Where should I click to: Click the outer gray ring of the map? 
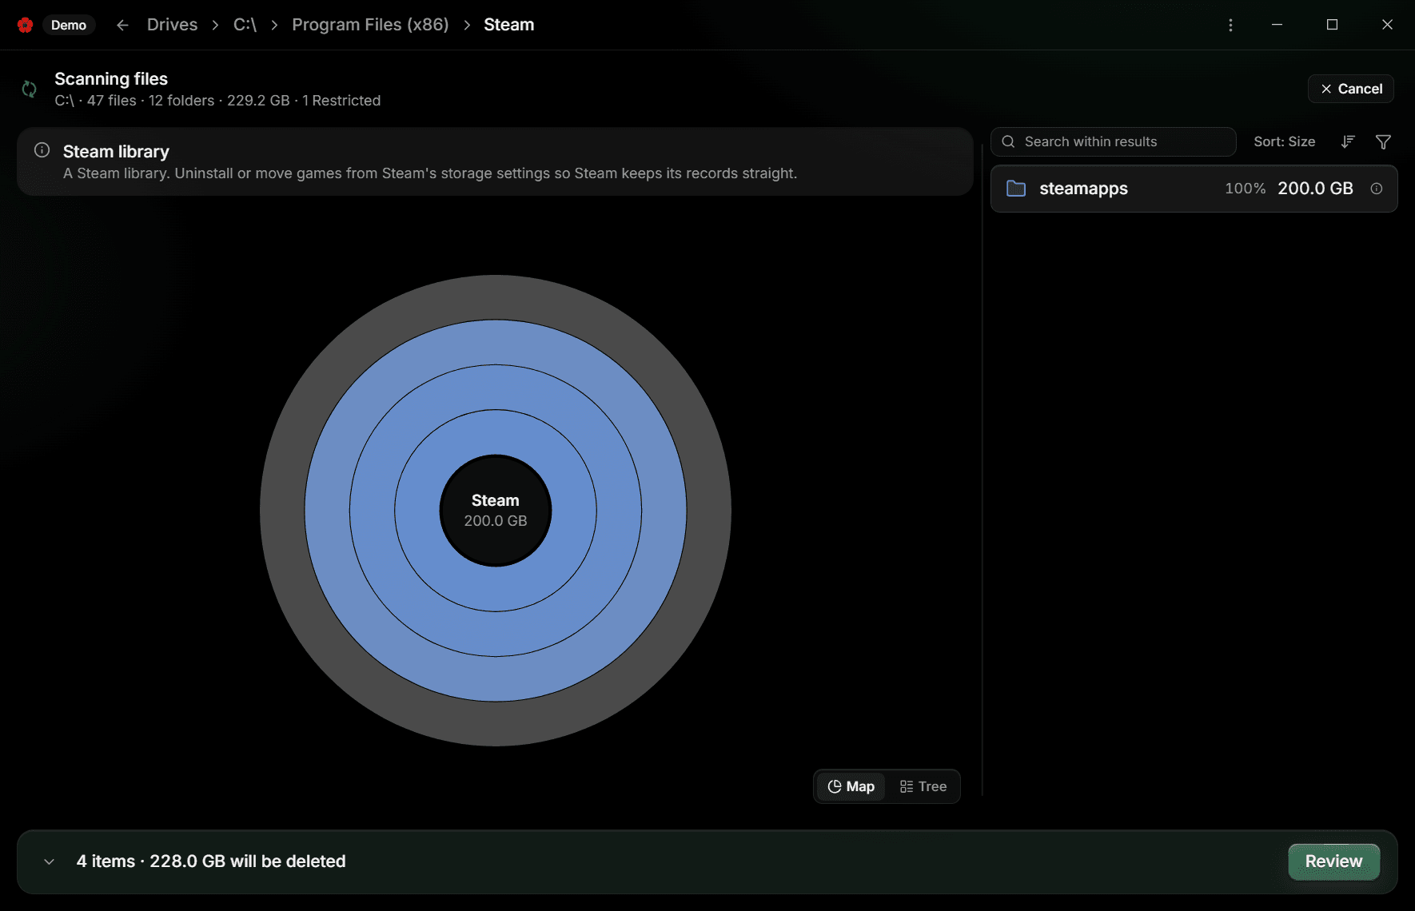coord(496,298)
